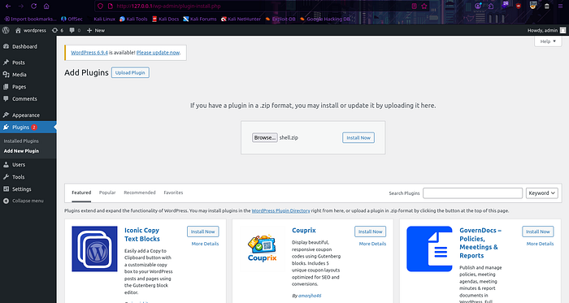Click Browse to choose a zip file
The height and width of the screenshot is (303, 569).
click(265, 138)
